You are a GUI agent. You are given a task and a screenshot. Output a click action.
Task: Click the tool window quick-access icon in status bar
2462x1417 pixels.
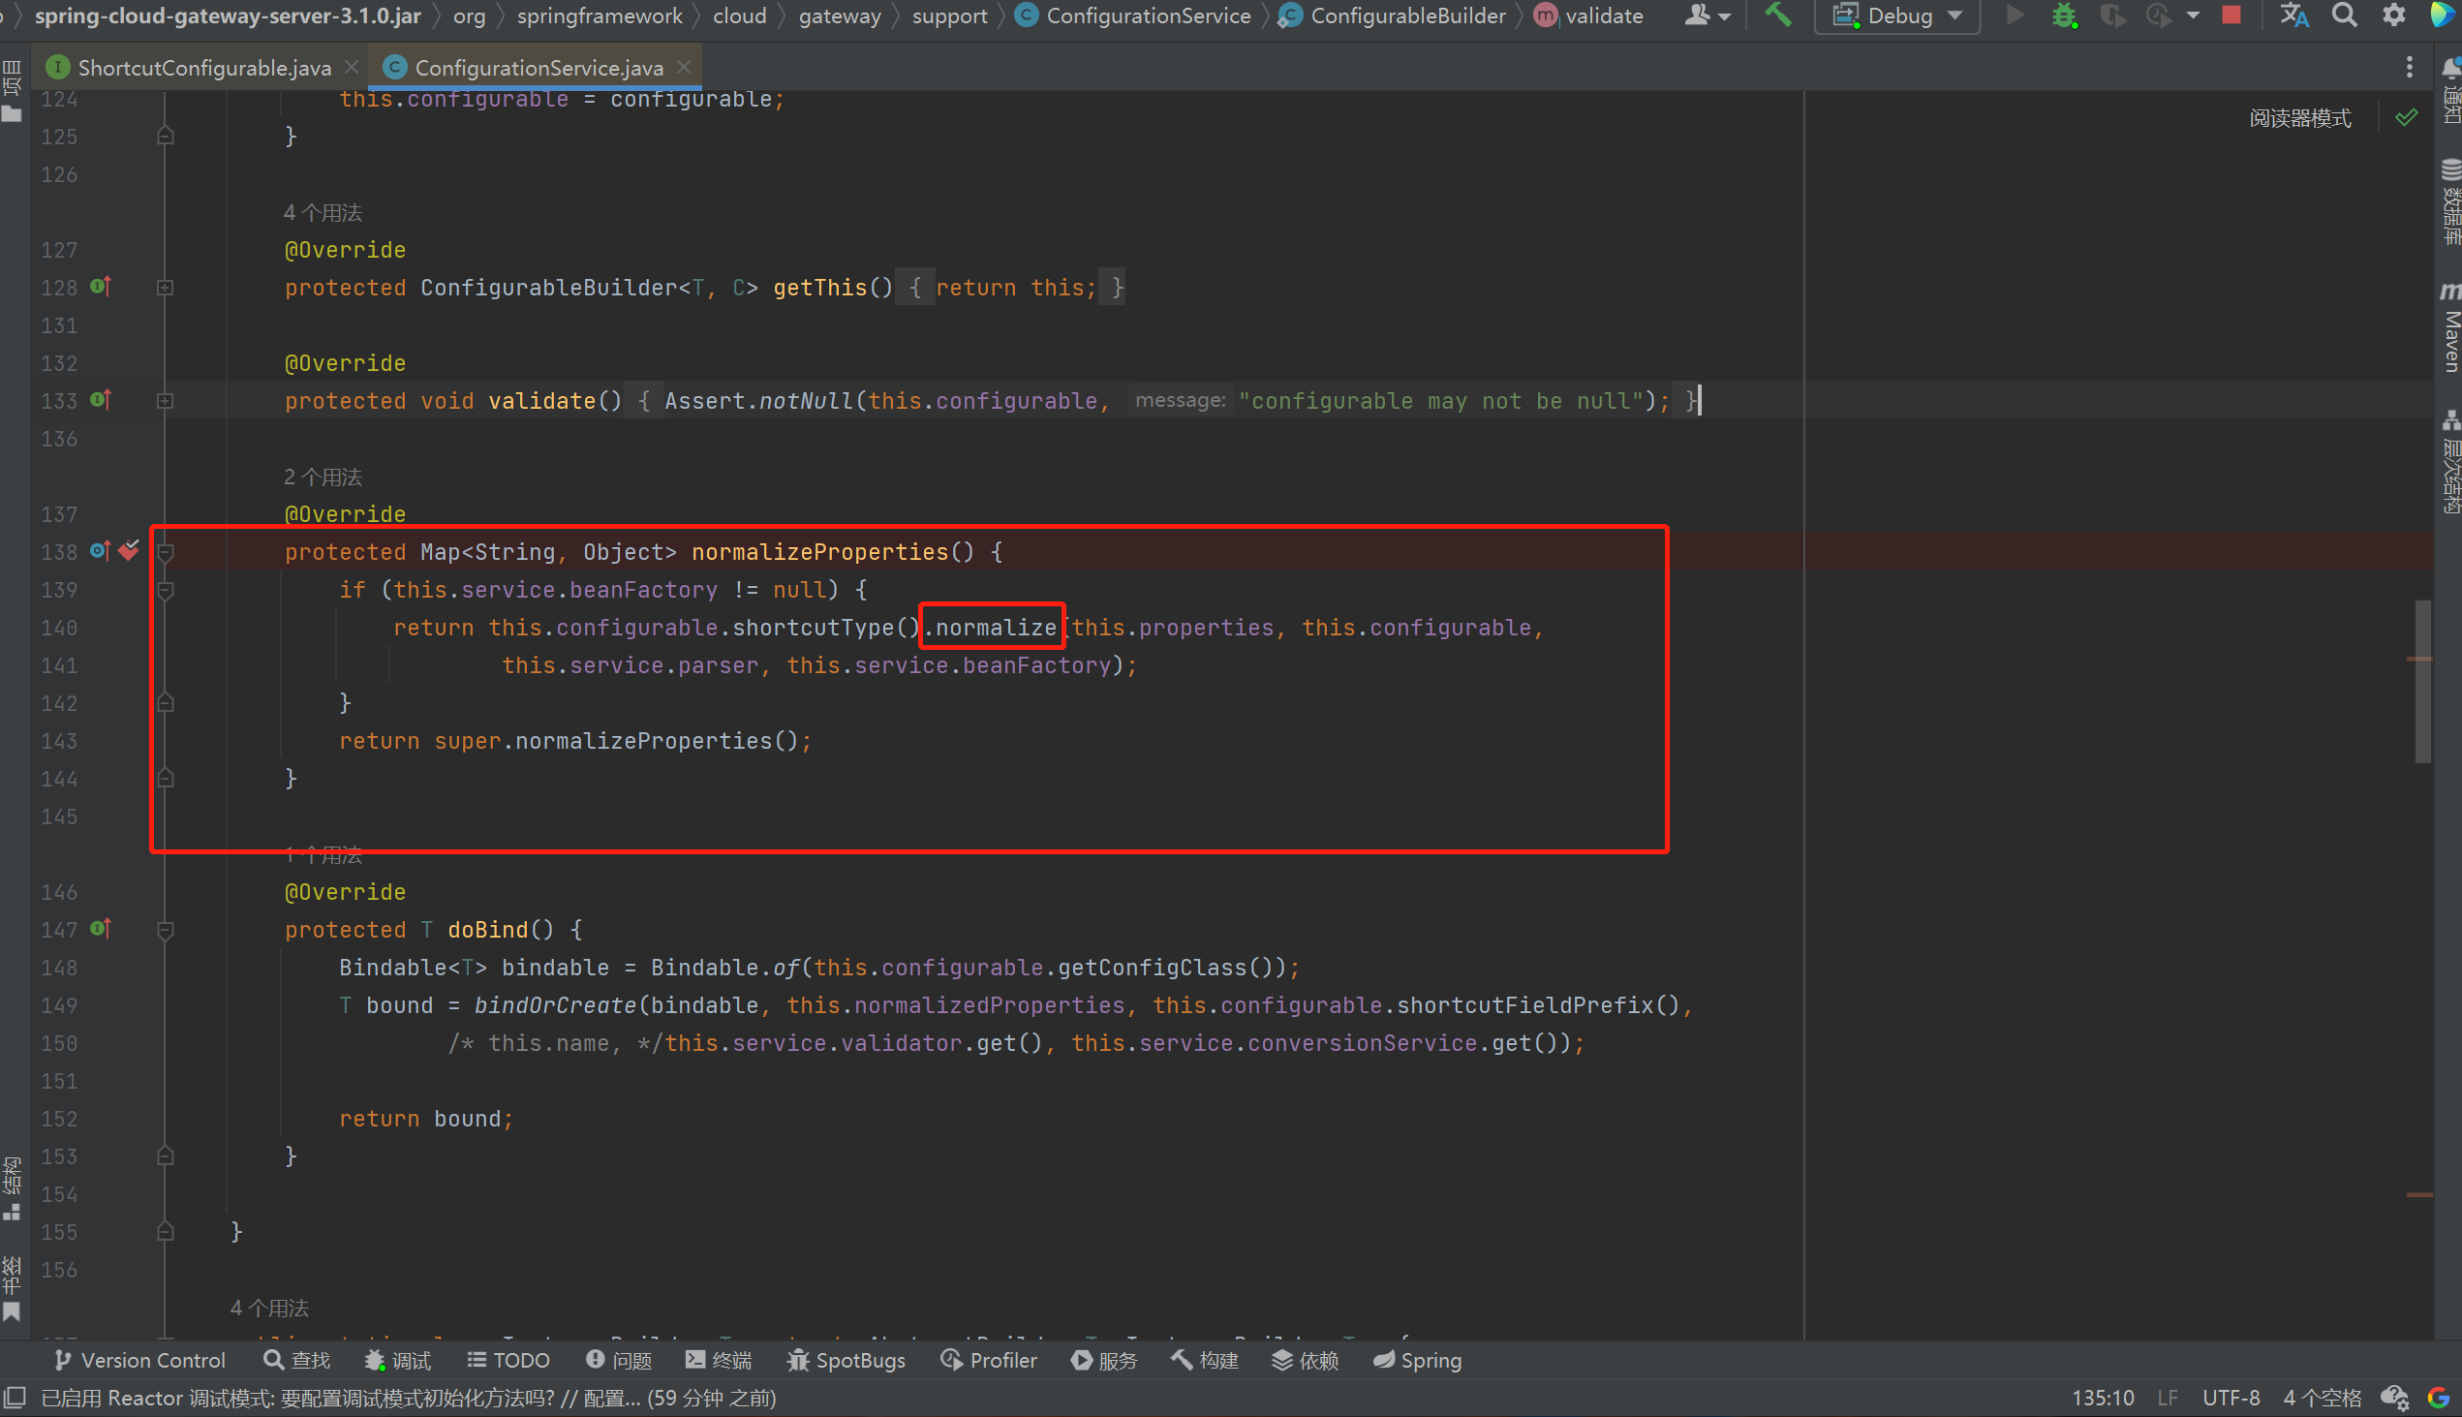point(14,1398)
